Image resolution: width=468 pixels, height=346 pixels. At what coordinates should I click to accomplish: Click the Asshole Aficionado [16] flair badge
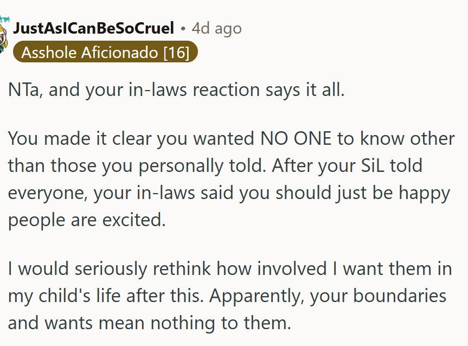point(105,53)
